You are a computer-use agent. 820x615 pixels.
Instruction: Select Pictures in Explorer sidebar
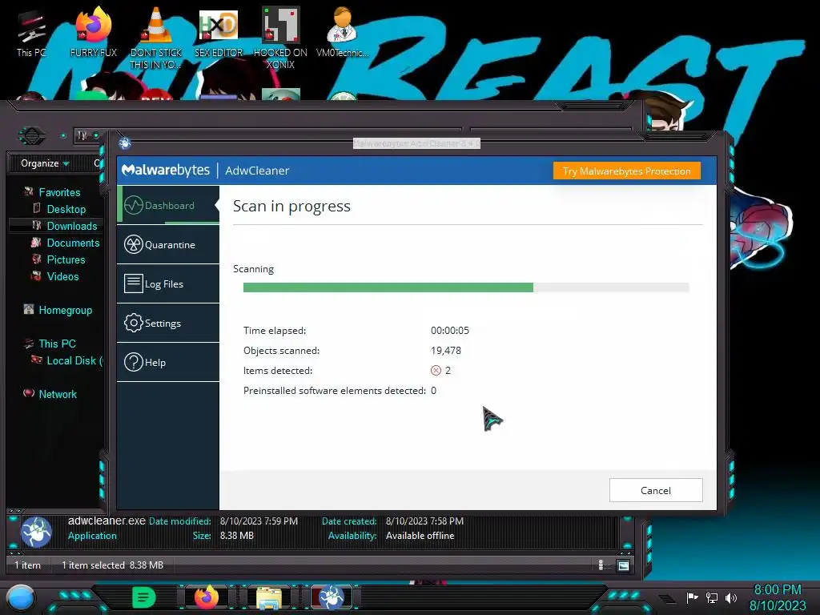66,259
